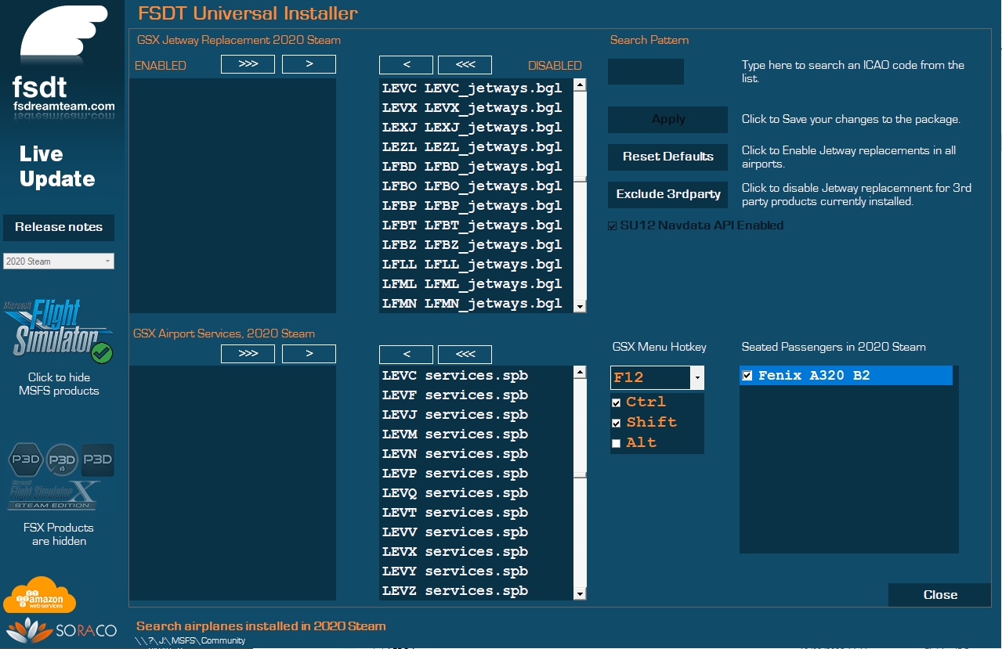Click the jetway <<< disable all button

465,65
